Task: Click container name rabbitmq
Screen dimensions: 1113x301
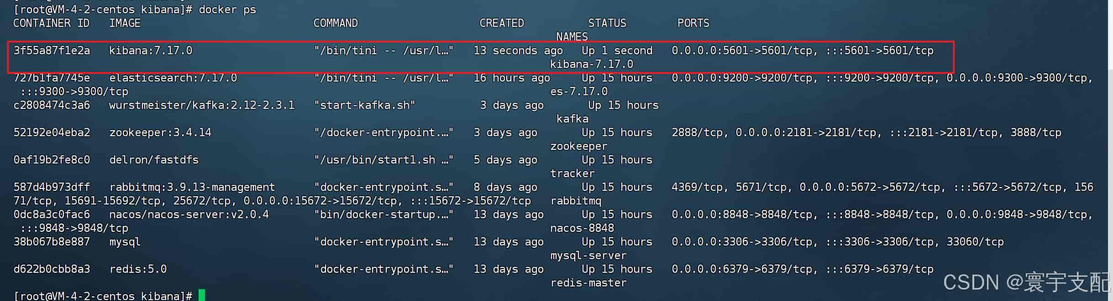Action: tap(576, 201)
